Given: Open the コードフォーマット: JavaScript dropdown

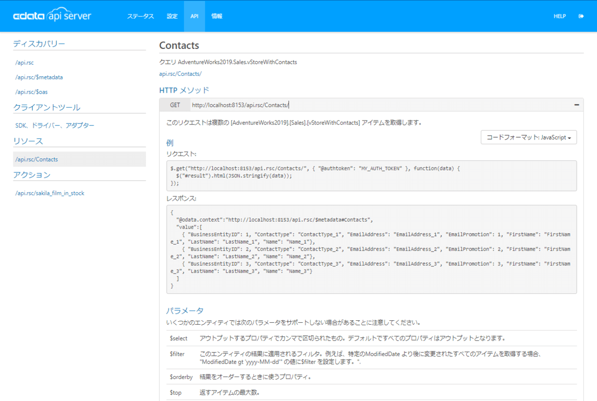Looking at the screenshot, I should (x=528, y=137).
